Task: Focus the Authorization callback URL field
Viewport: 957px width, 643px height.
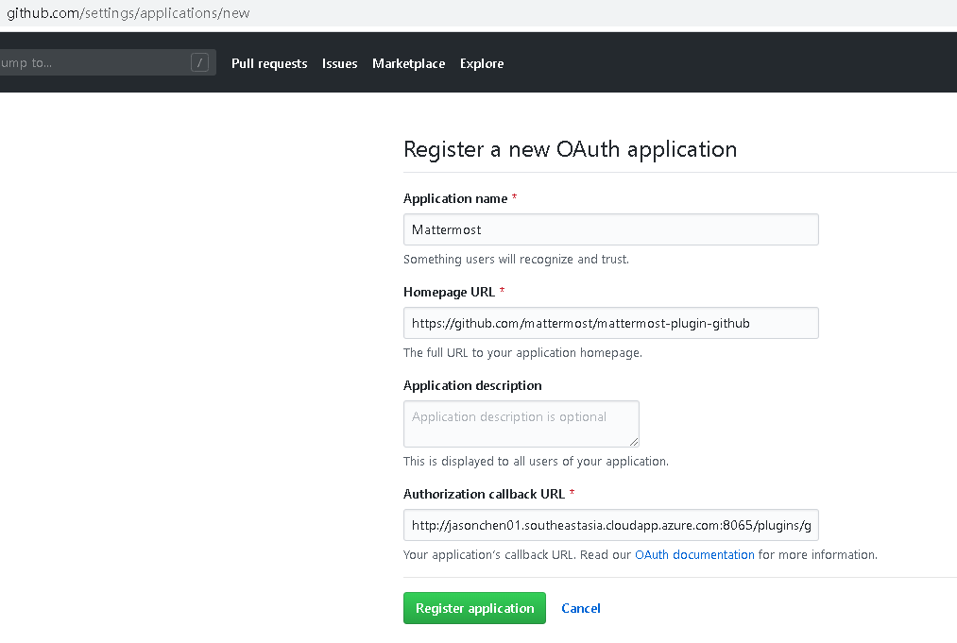Action: [610, 525]
